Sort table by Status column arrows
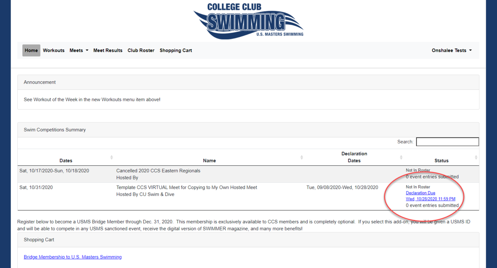 point(476,157)
